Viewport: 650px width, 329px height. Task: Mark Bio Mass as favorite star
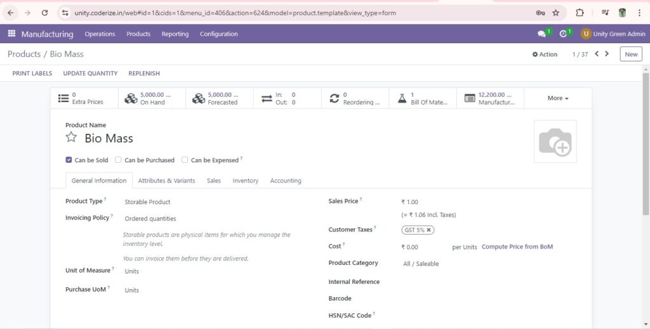coord(71,138)
